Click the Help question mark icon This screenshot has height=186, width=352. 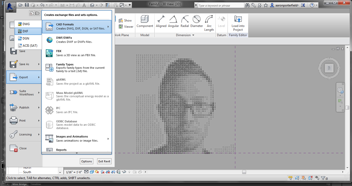pyautogui.click(x=312, y=5)
